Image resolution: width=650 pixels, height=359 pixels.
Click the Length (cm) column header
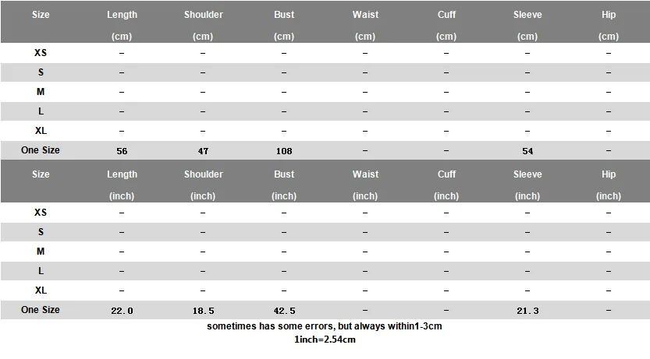pos(122,25)
